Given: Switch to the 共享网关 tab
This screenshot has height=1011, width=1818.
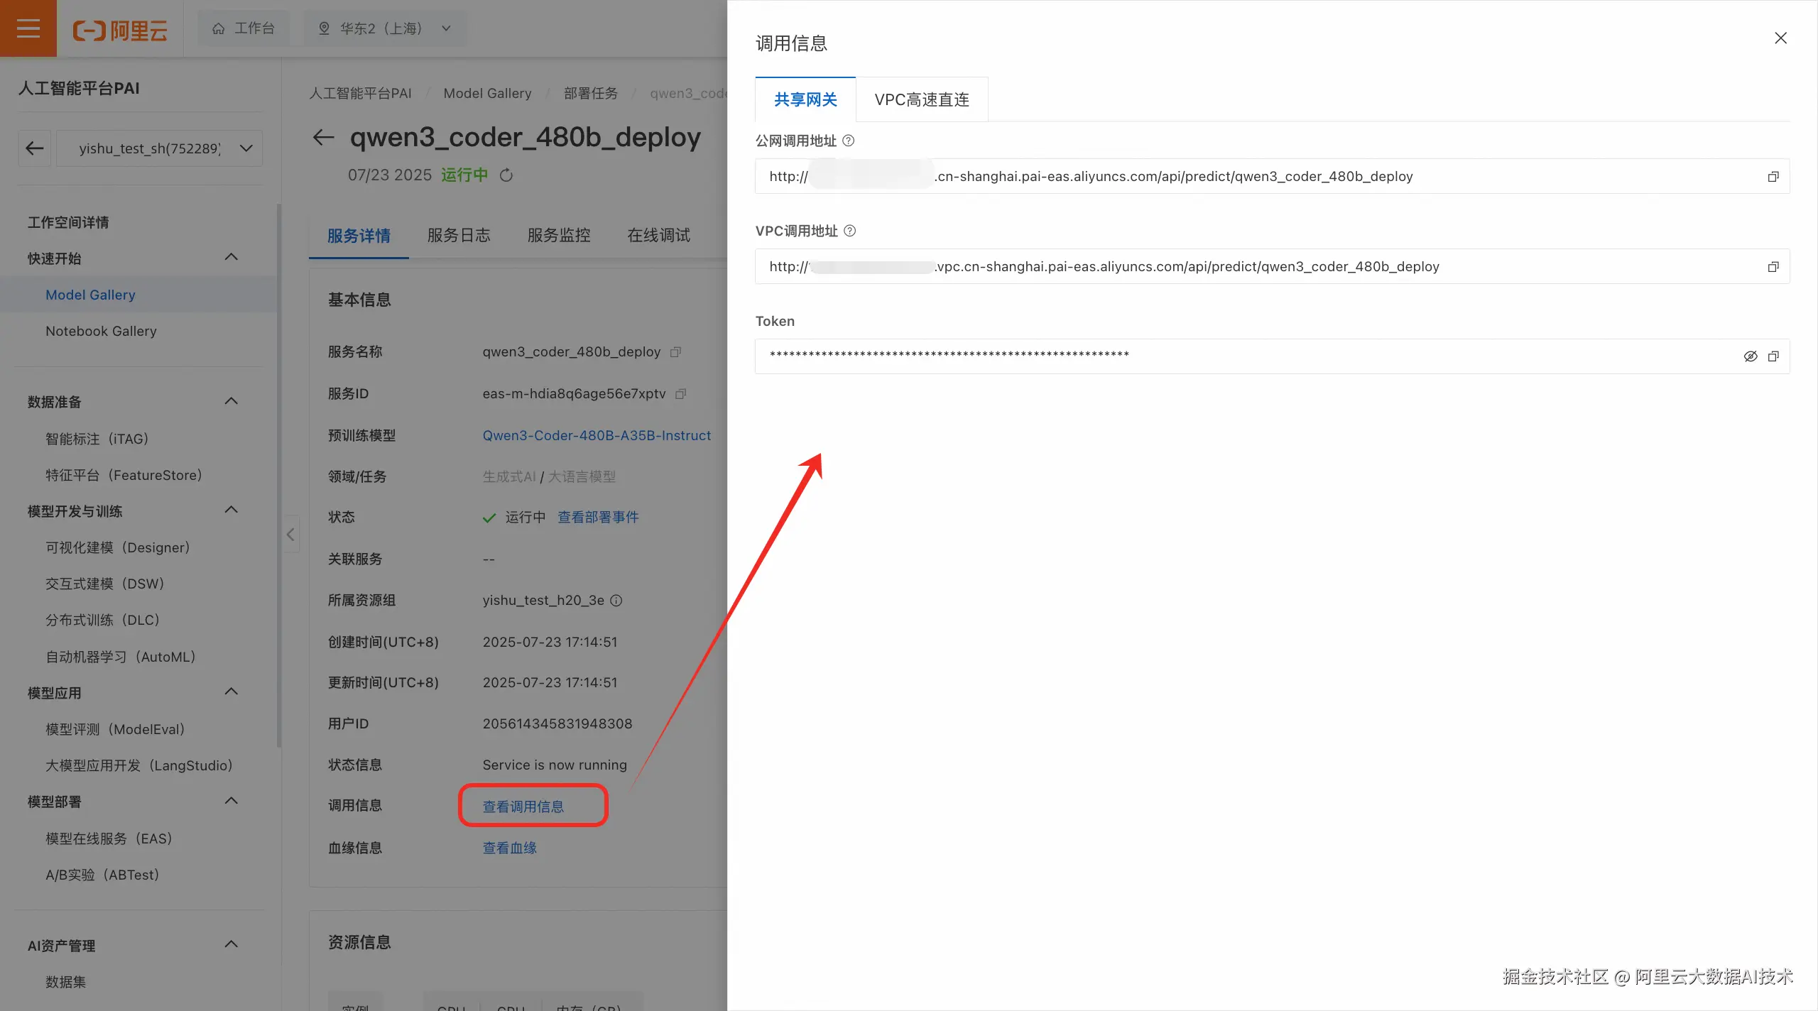Looking at the screenshot, I should (x=805, y=99).
